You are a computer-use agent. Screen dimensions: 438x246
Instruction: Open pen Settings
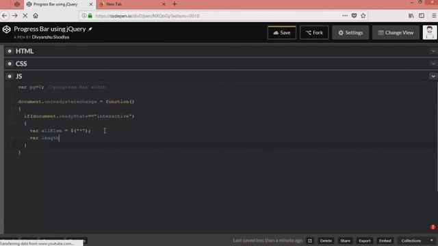(350, 33)
